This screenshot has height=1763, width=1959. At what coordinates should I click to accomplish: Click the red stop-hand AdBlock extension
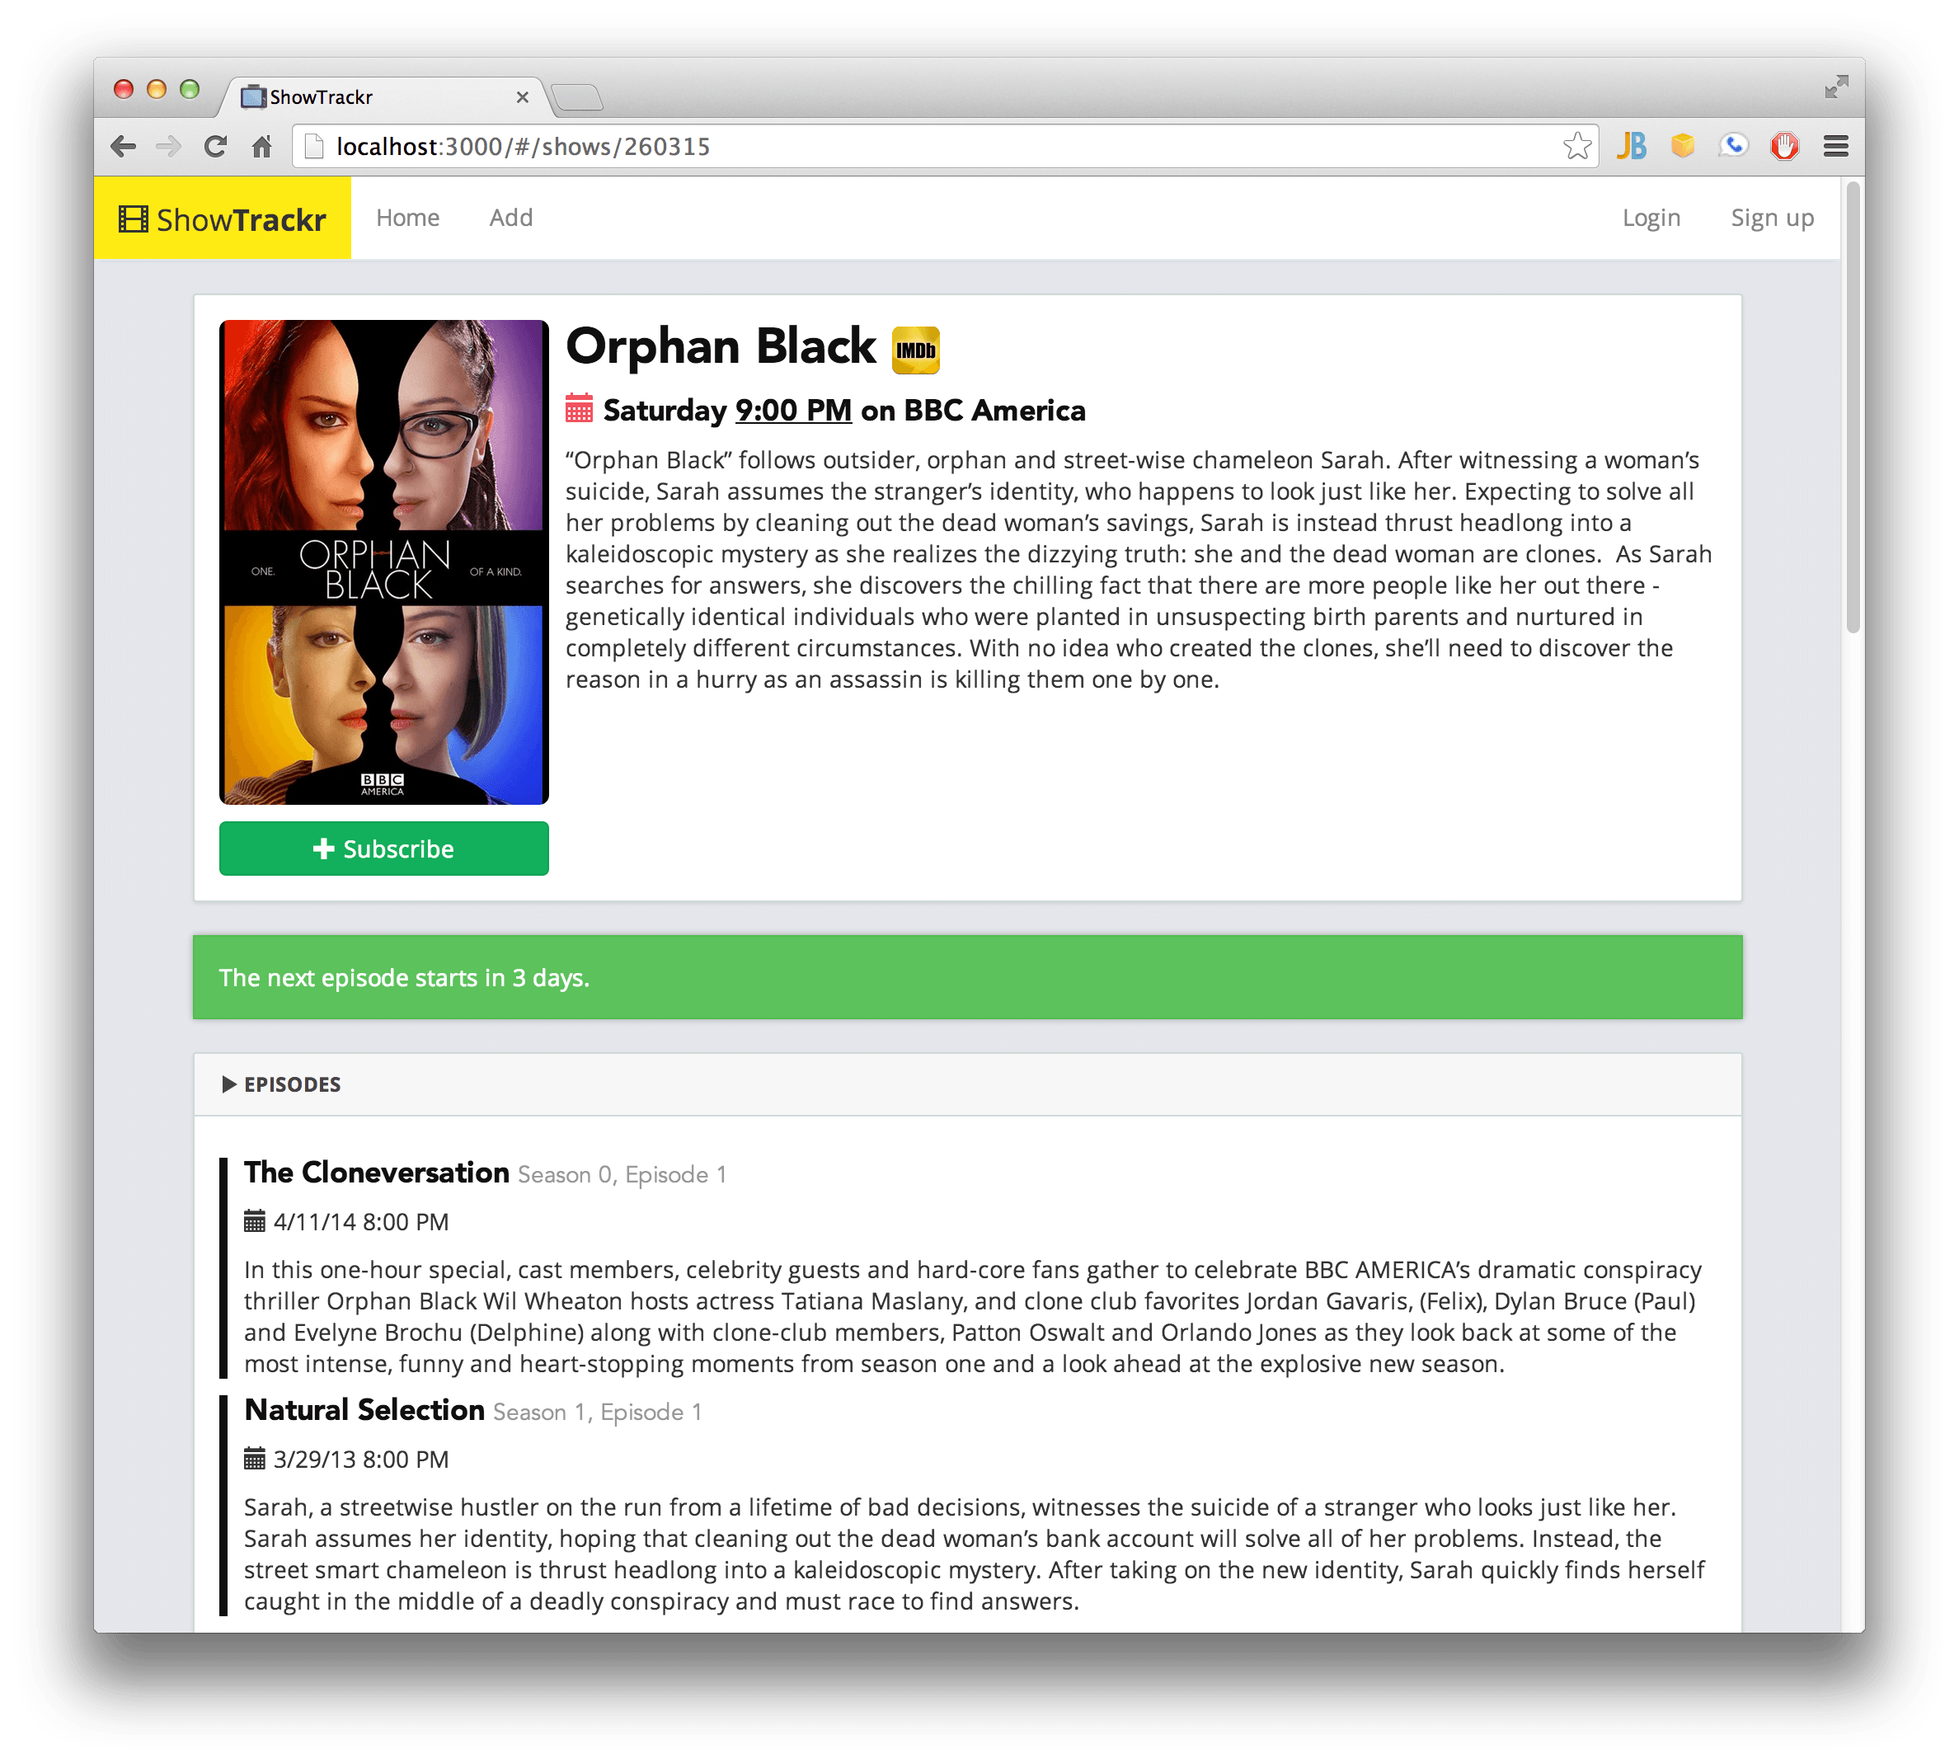point(1783,146)
